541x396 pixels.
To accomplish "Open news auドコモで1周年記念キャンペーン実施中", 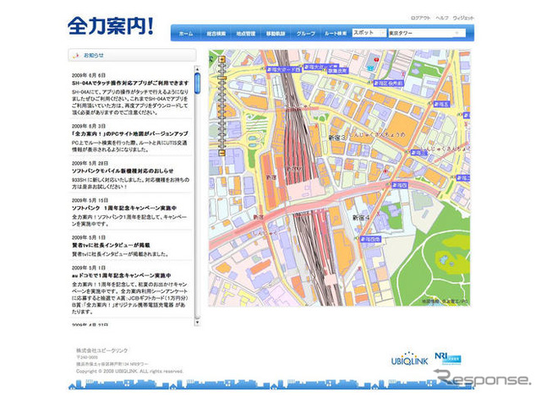I will (121, 276).
